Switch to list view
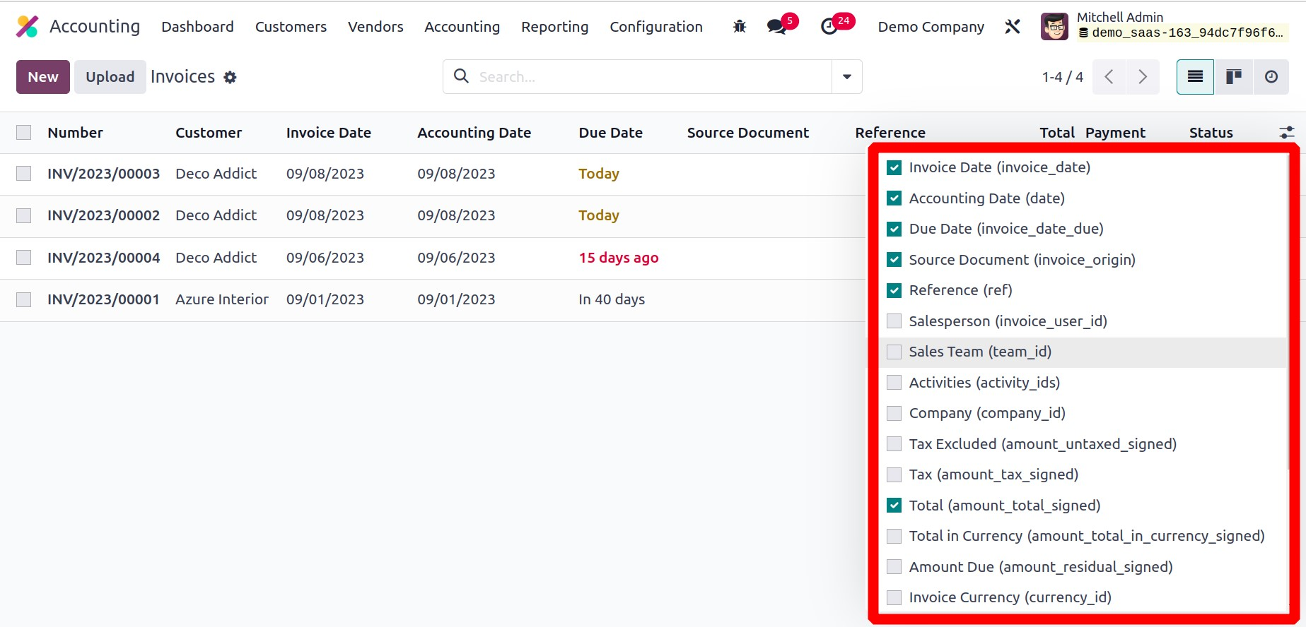Image resolution: width=1306 pixels, height=627 pixels. tap(1195, 77)
